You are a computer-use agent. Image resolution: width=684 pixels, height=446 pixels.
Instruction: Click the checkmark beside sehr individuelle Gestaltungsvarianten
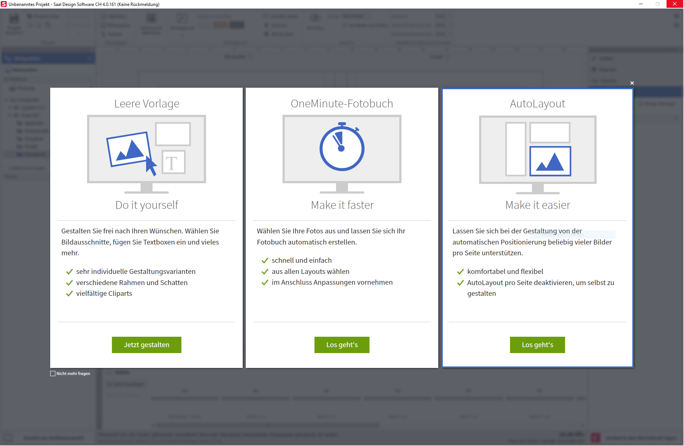[x=69, y=272]
